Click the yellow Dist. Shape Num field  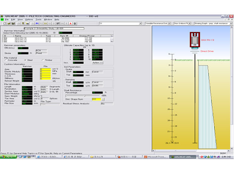pyautogui.click(x=96, y=99)
